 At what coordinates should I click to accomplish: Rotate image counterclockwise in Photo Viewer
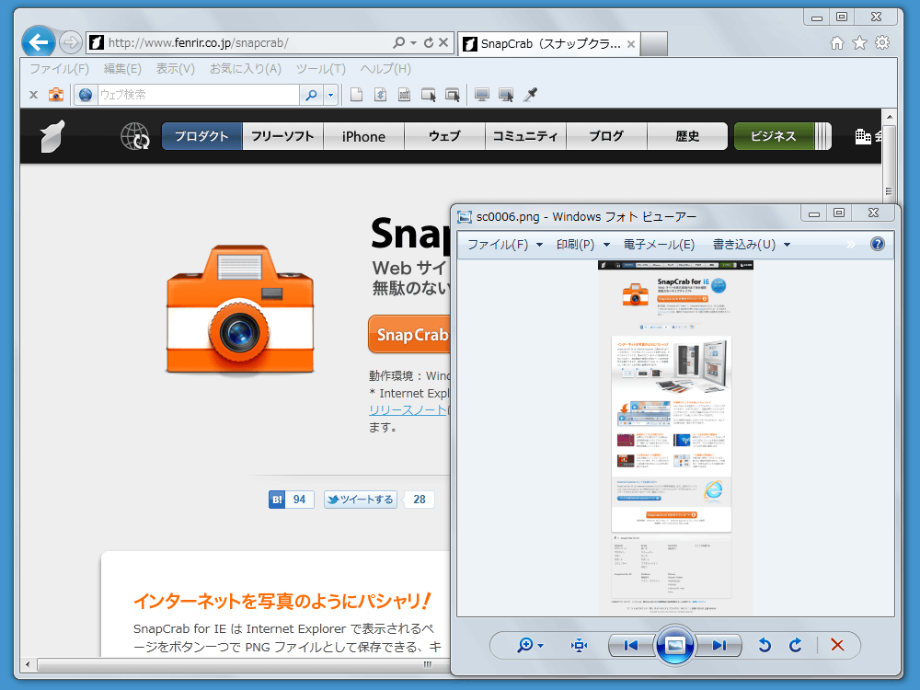(764, 646)
